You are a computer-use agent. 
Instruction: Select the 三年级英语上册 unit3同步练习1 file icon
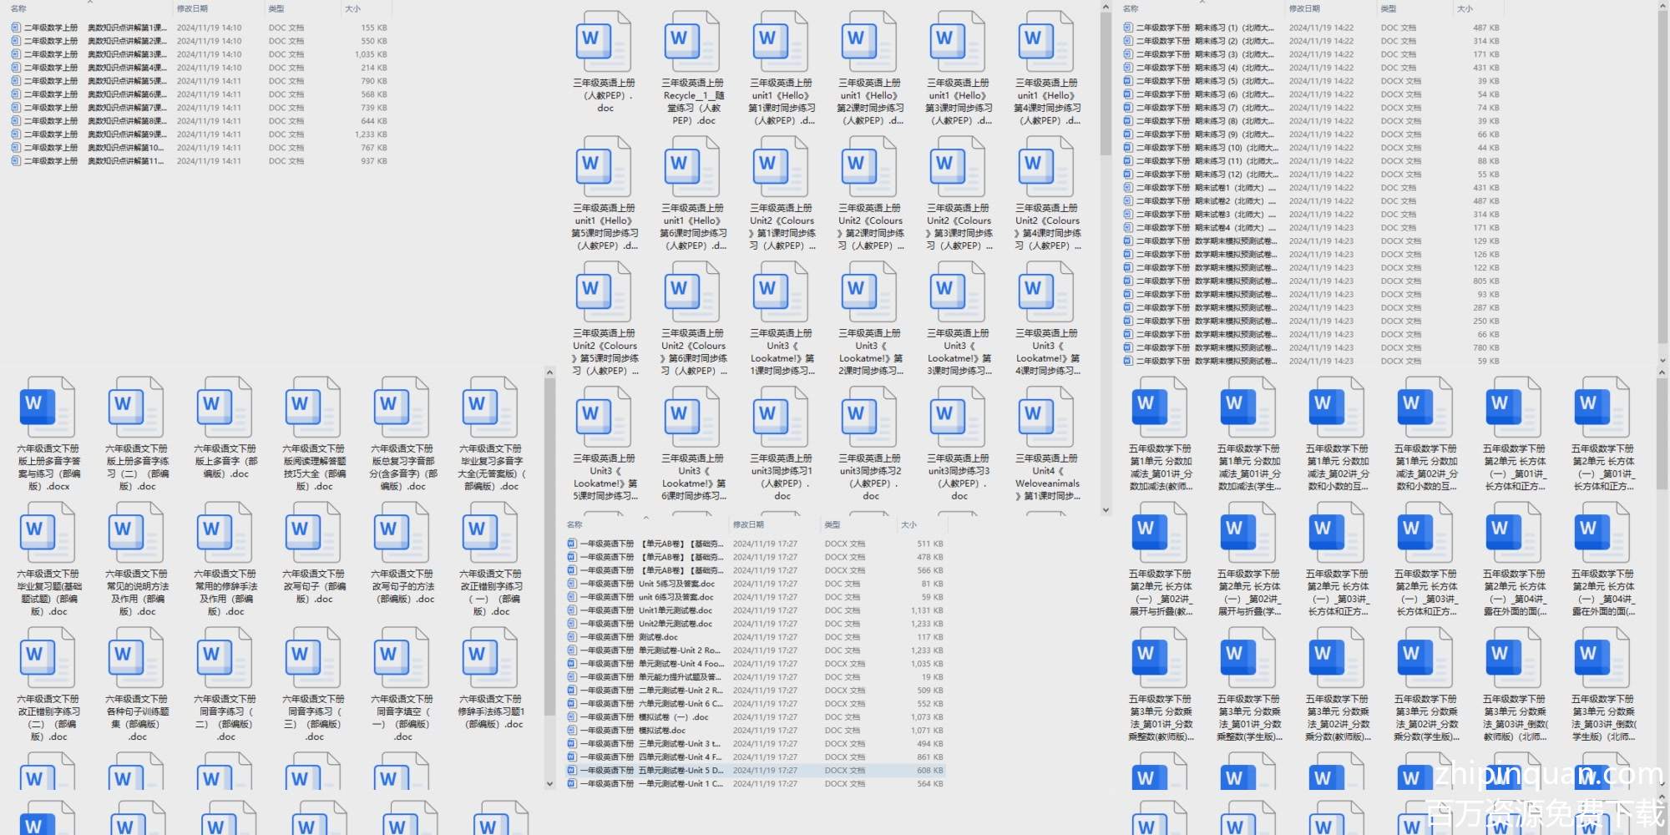pos(780,417)
